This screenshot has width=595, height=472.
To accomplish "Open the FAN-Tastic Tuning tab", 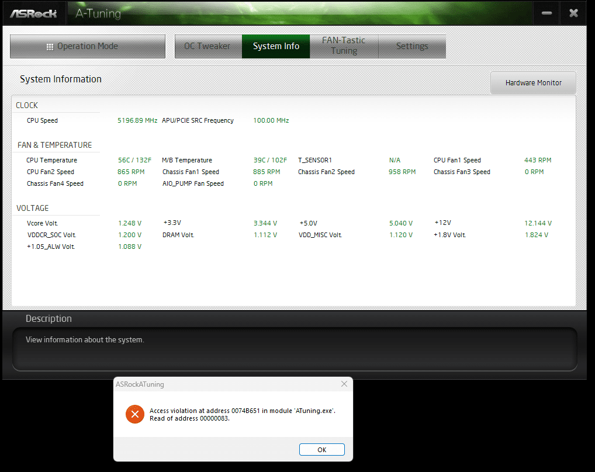I will 344,46.
